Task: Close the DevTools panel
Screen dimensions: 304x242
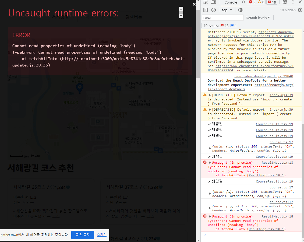Action: coord(300,2)
